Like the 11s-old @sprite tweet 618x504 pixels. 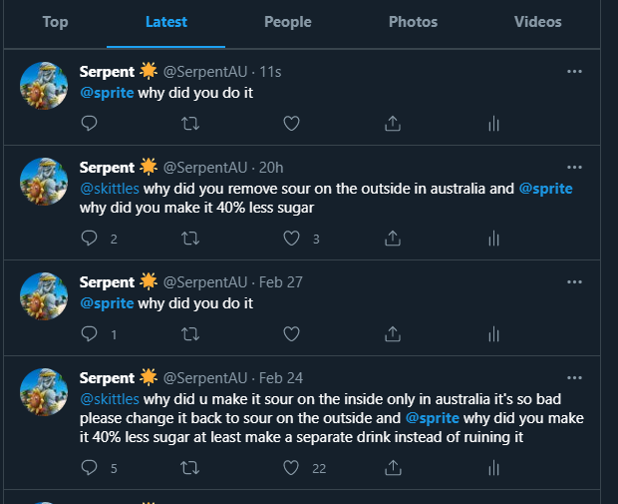pos(292,124)
